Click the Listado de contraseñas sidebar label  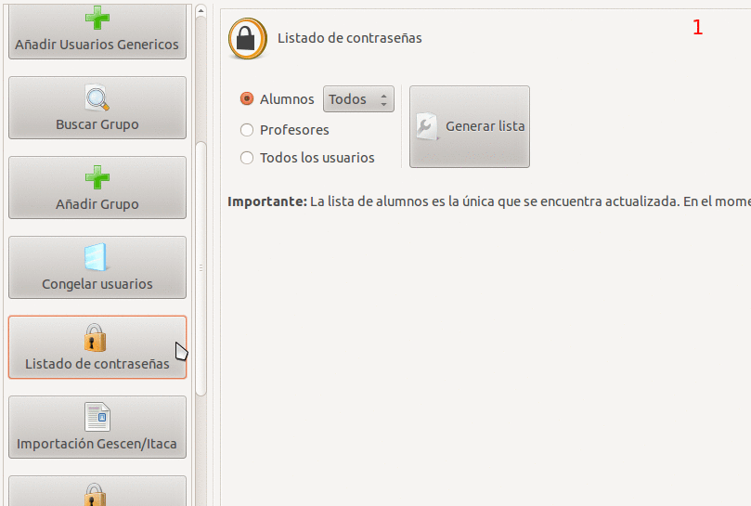click(x=97, y=364)
